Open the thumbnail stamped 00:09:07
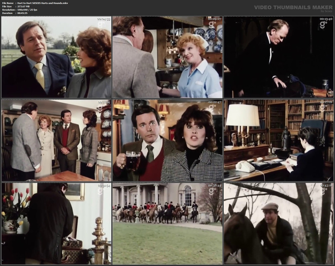Viewport: 335px width, 266px height. 167,57
